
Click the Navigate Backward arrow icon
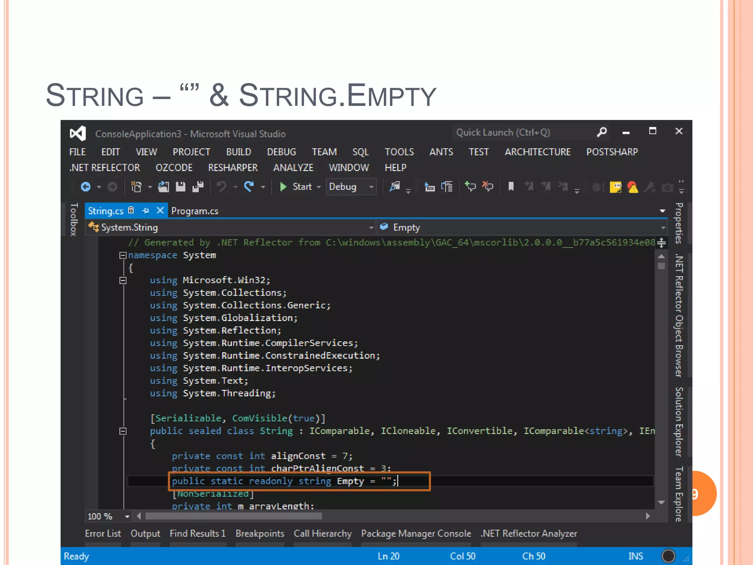point(86,187)
